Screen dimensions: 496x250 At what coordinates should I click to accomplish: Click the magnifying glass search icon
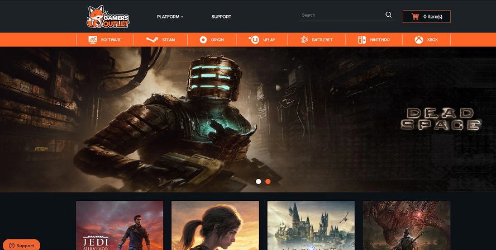coord(388,15)
